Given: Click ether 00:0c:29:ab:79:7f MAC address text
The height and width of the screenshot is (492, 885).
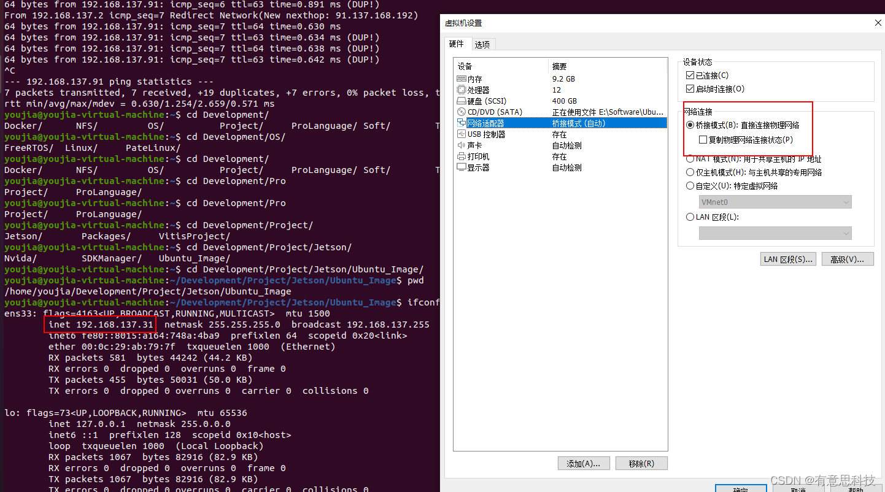Looking at the screenshot, I should [112, 347].
